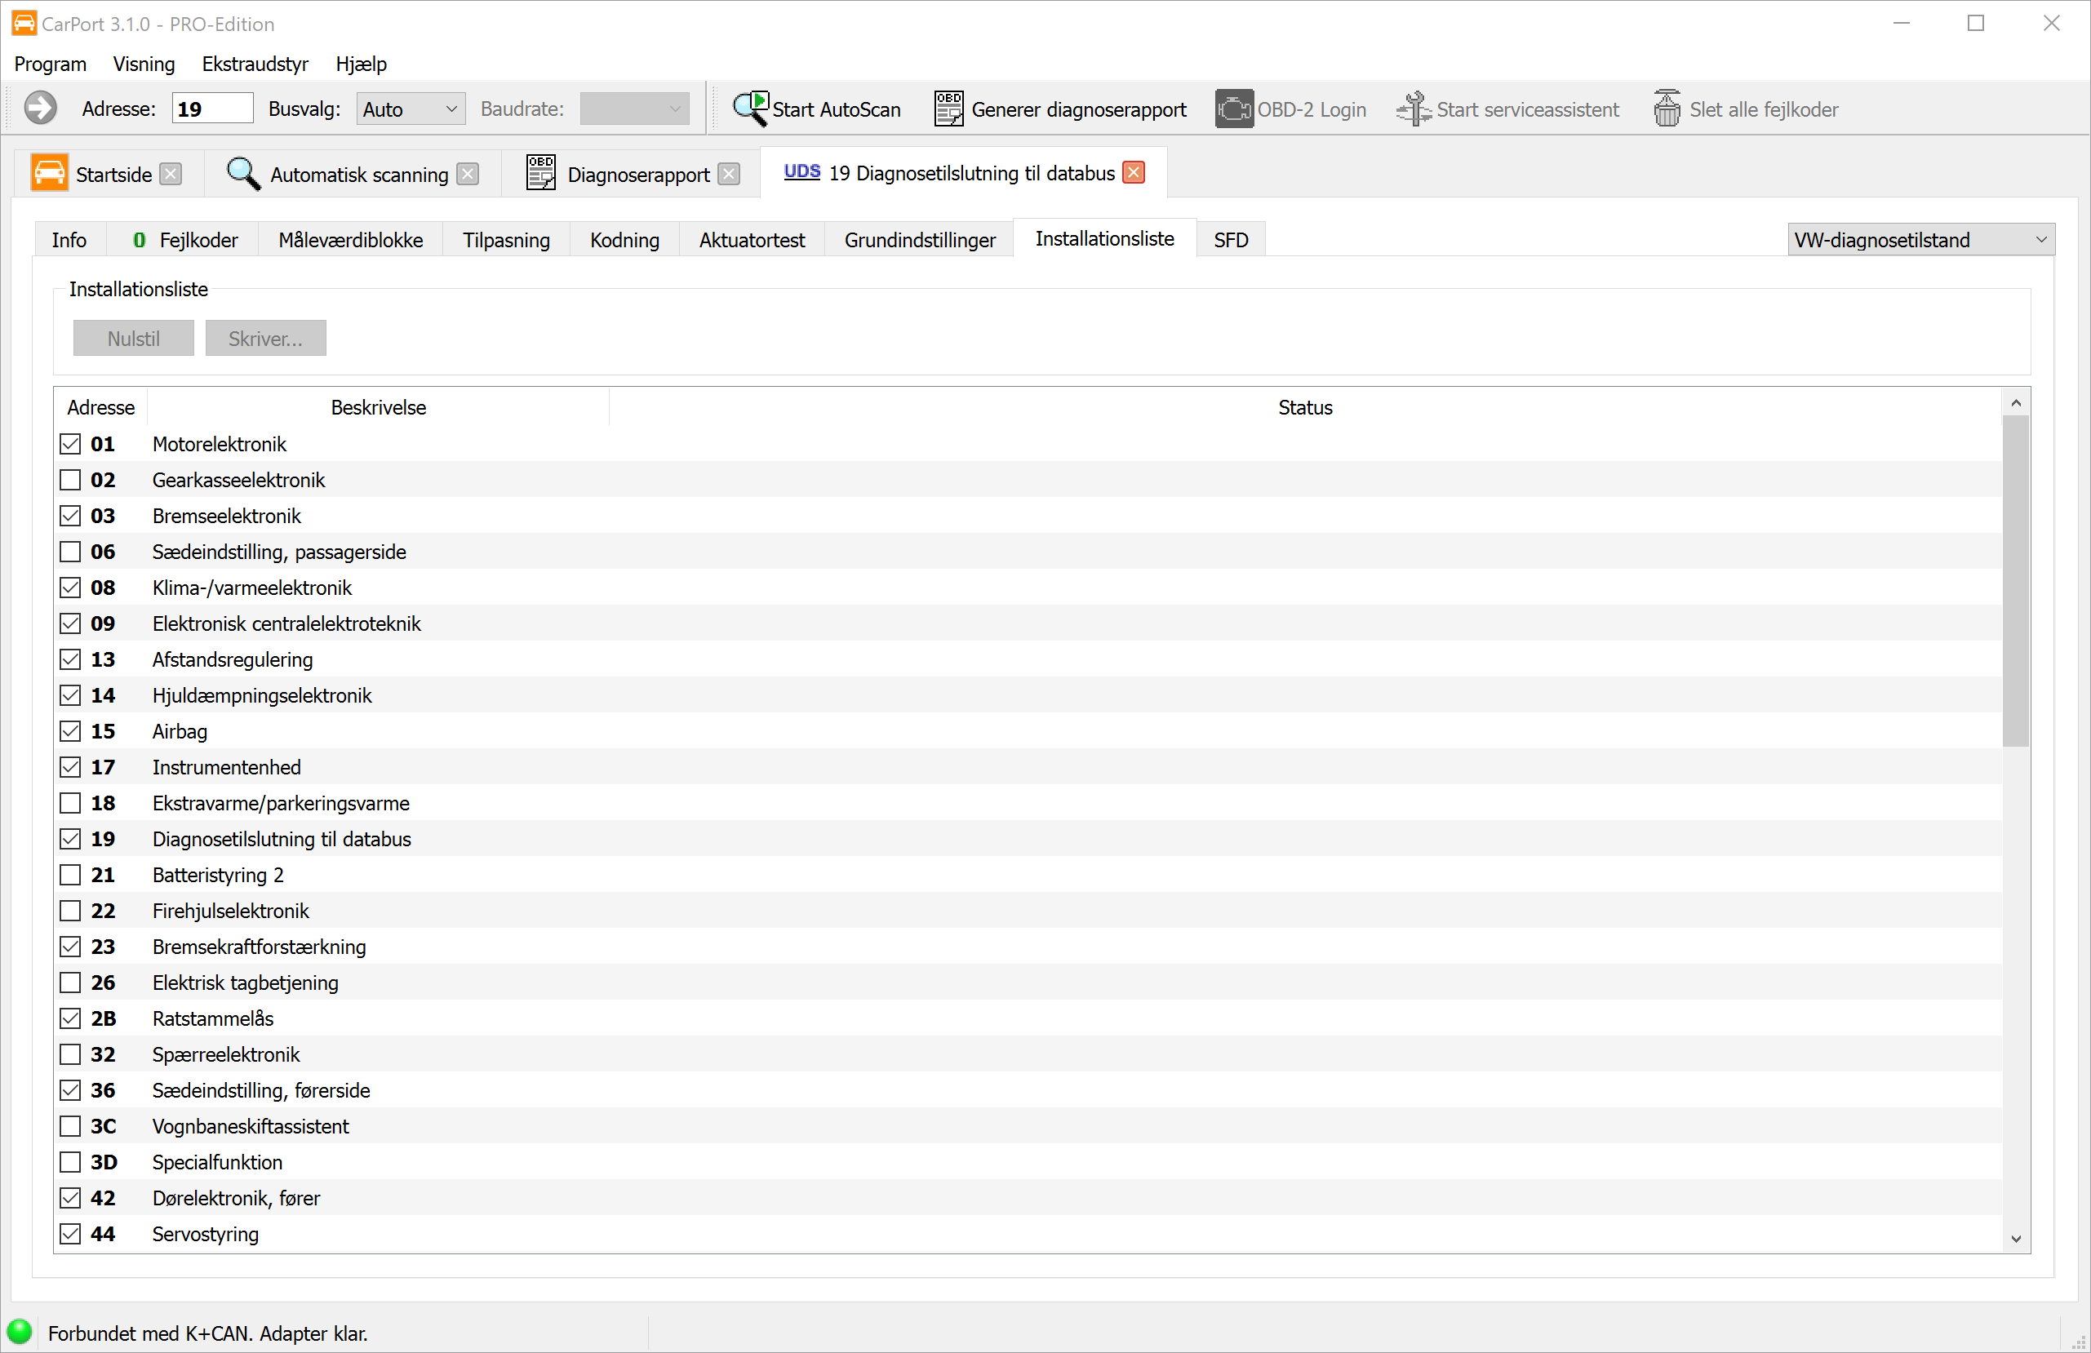Uncheck 15 Airbag module
Screen dimensions: 2091x1353
[70, 731]
